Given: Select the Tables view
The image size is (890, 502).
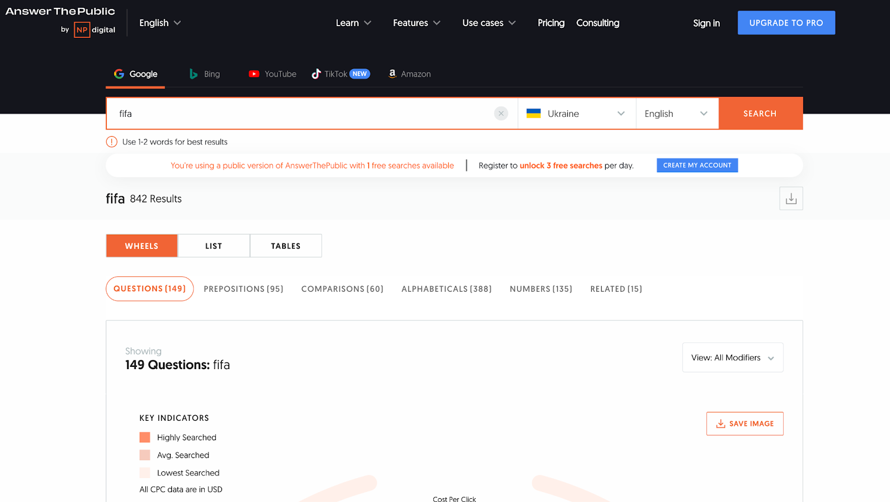Looking at the screenshot, I should tap(286, 246).
